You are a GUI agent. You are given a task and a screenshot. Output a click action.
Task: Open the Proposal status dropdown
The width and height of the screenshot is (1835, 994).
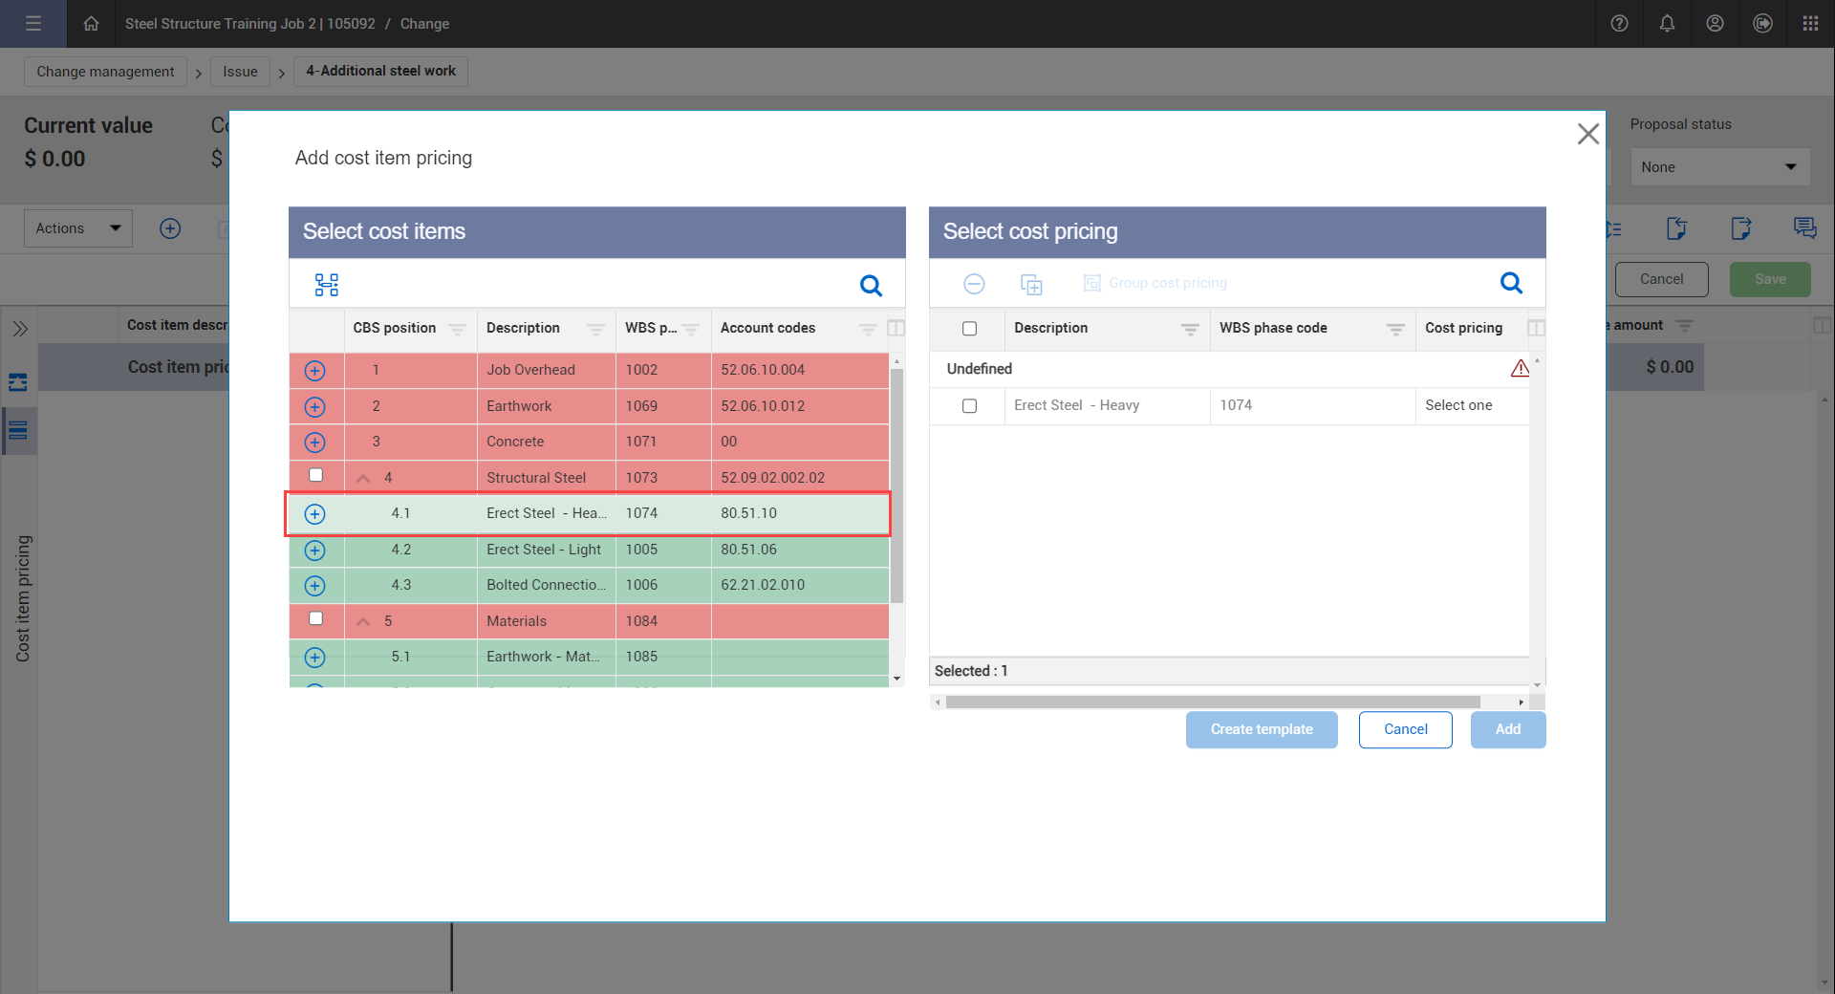coord(1718,167)
